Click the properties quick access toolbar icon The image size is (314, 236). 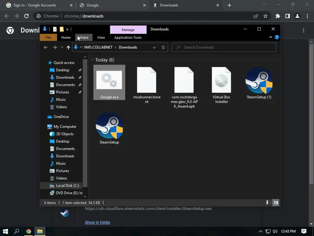click(x=55, y=29)
